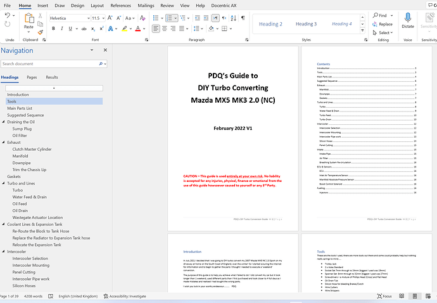Open the font name Helvetica dropdown
Viewport: 437px width, 303px height.
click(x=88, y=18)
